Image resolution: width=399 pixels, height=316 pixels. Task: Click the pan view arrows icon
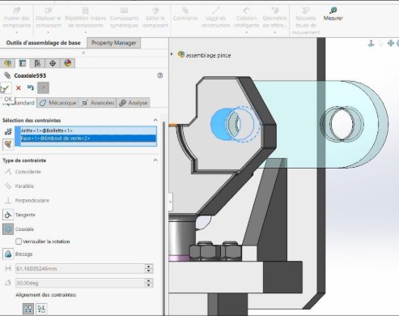[x=390, y=43]
